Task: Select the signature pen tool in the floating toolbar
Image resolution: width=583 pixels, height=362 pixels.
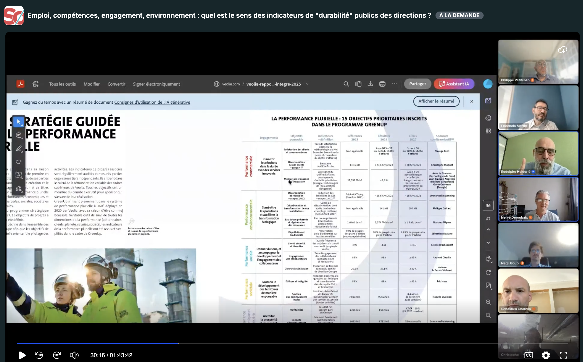Action: point(19,188)
